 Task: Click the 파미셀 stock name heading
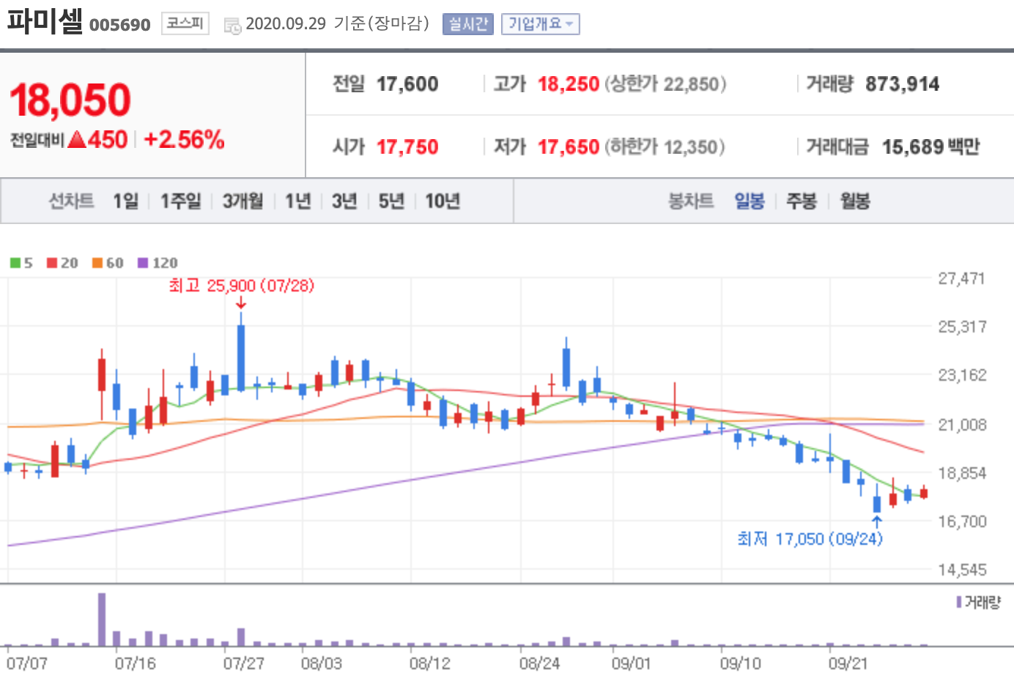point(45,21)
